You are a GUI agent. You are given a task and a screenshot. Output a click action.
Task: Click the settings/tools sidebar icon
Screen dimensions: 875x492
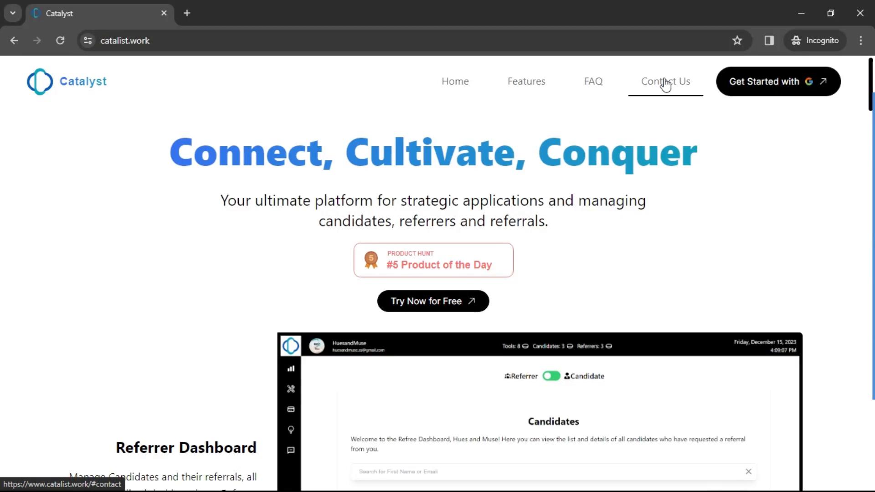291,389
